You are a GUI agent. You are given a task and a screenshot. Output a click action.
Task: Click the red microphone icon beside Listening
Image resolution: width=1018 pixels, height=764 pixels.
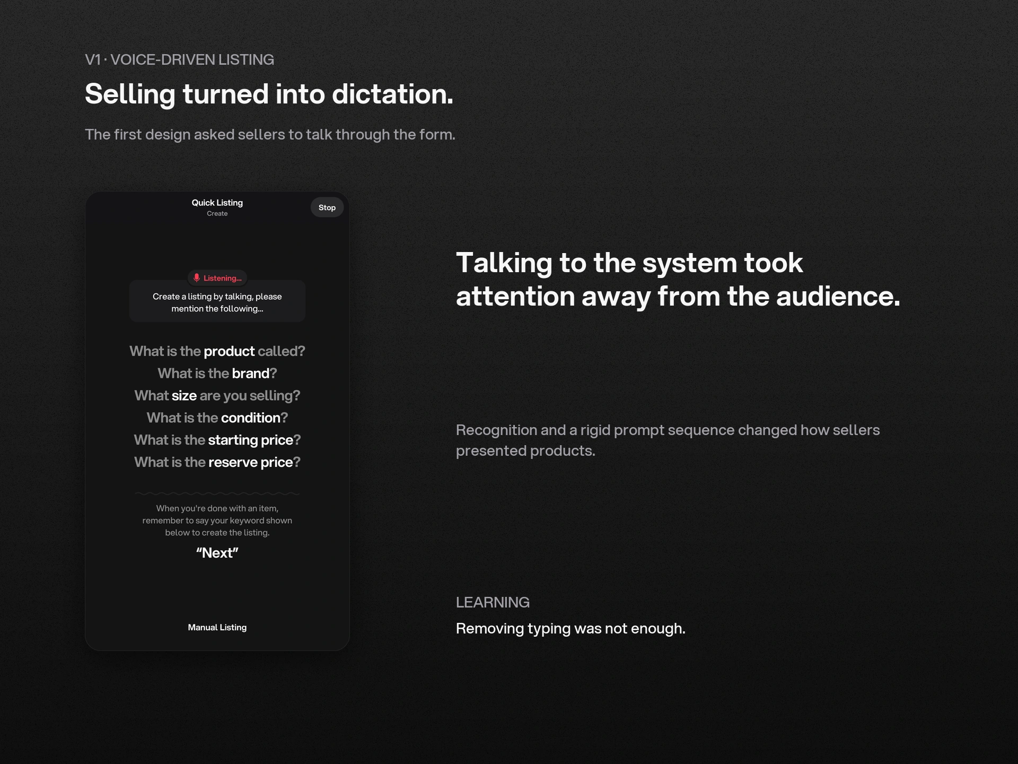[x=197, y=277]
